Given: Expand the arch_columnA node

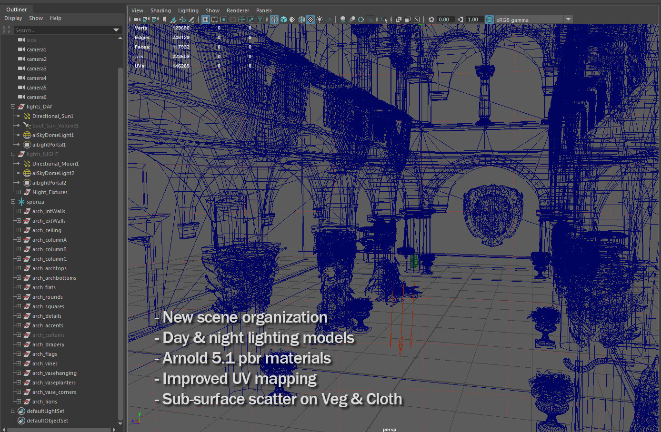Looking at the screenshot, I should click(19, 240).
